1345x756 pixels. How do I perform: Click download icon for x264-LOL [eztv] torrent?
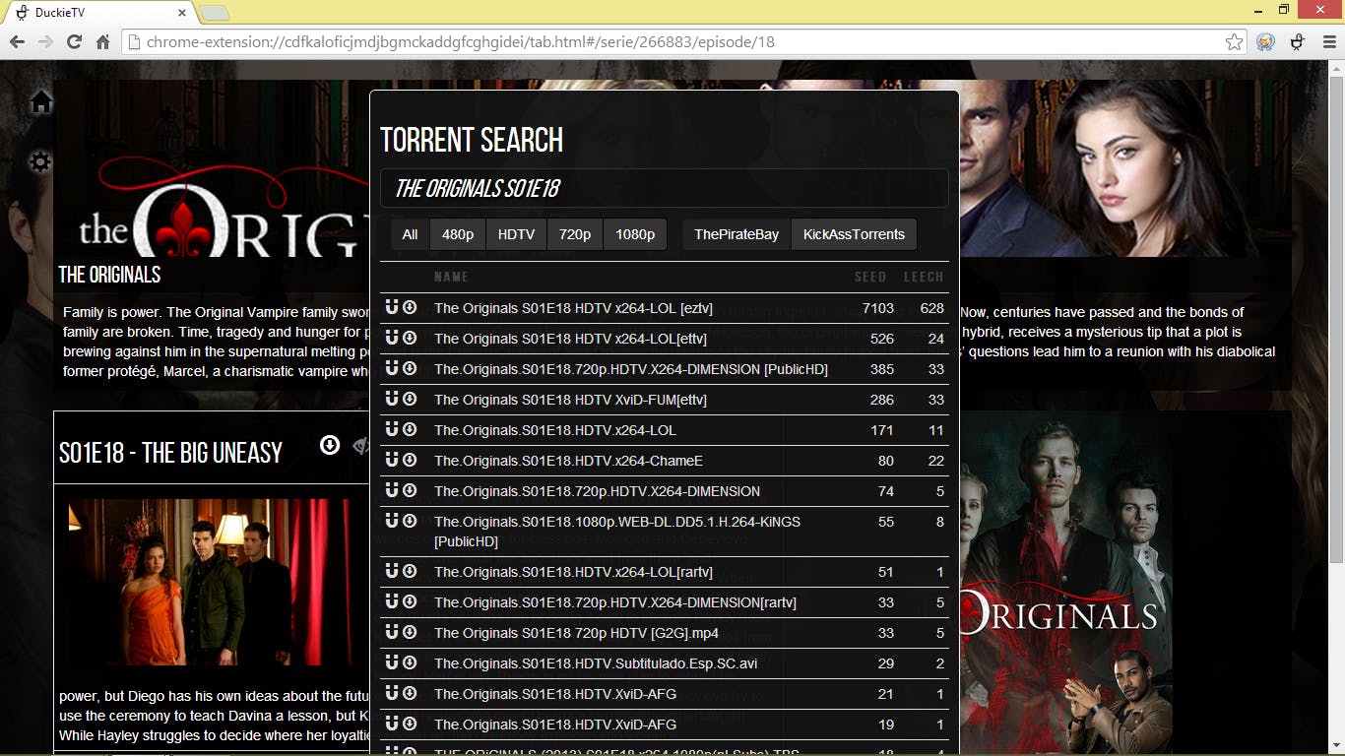[410, 307]
